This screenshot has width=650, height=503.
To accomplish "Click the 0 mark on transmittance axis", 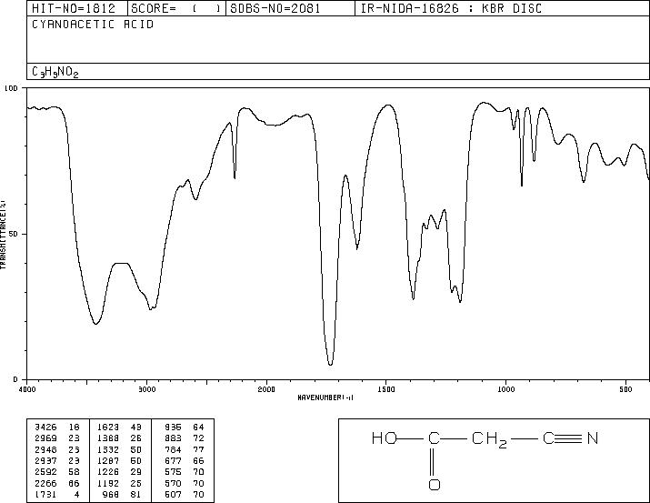I will [16, 379].
